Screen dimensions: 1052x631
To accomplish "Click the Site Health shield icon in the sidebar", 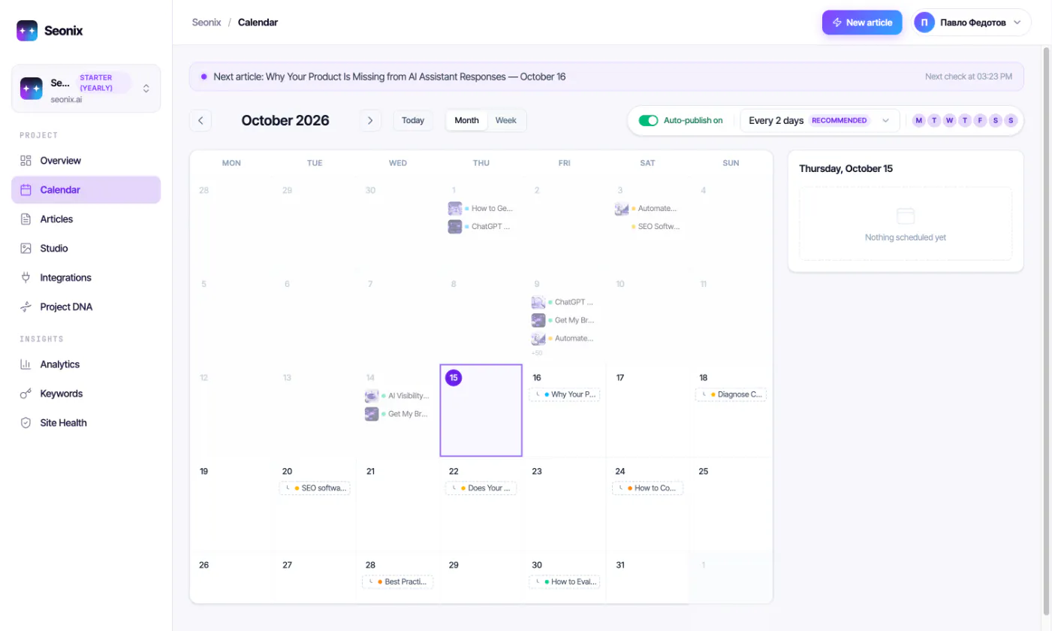I will point(26,423).
